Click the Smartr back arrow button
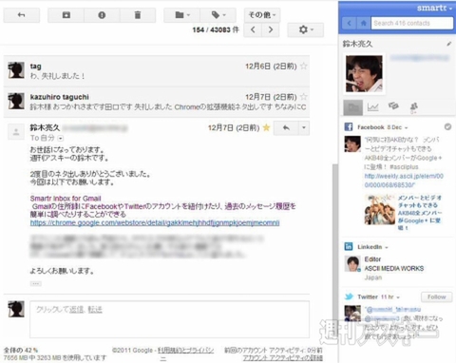 (350, 23)
